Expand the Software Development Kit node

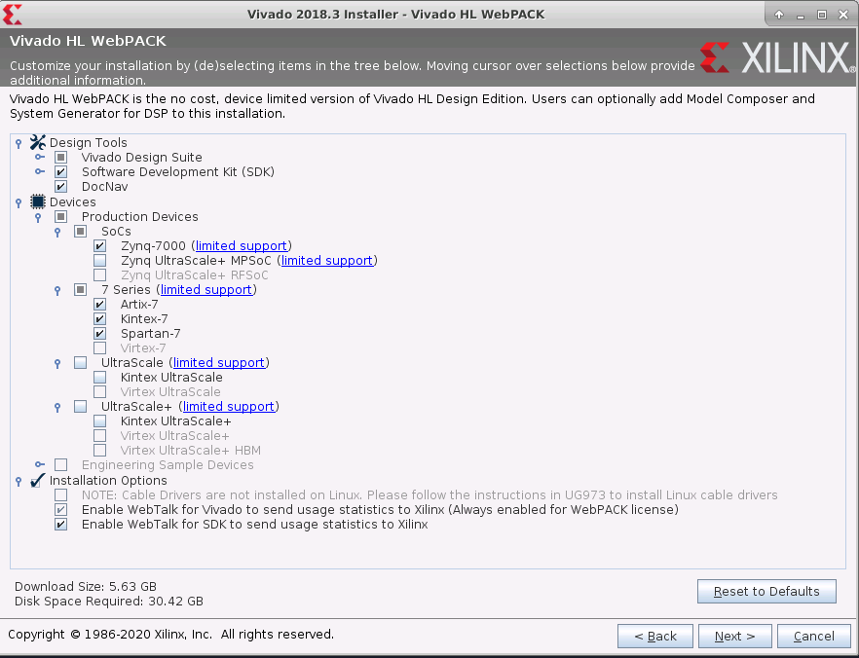coord(39,171)
